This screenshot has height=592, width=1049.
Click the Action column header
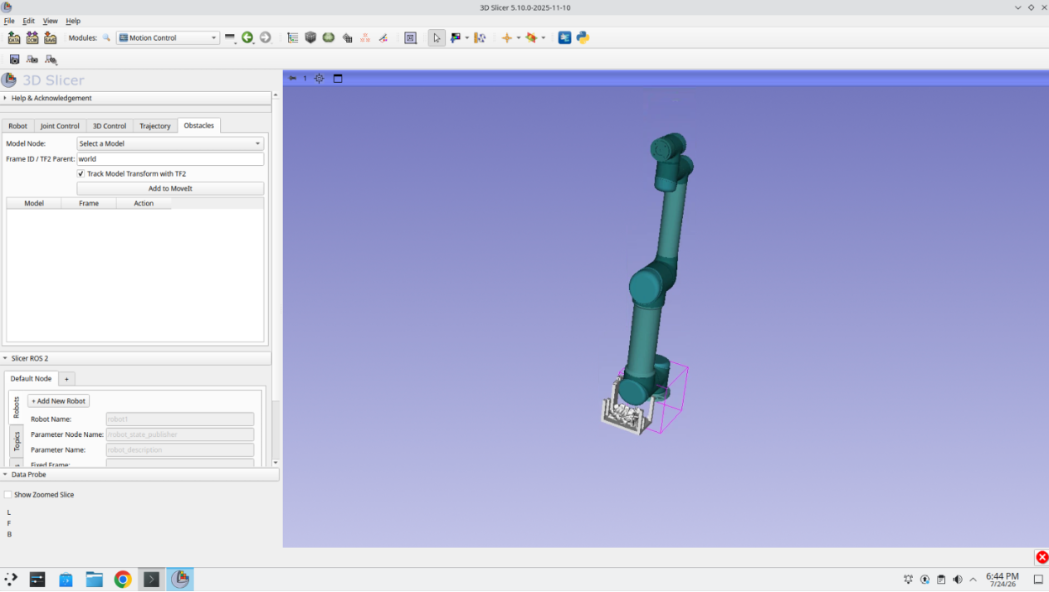coord(144,203)
